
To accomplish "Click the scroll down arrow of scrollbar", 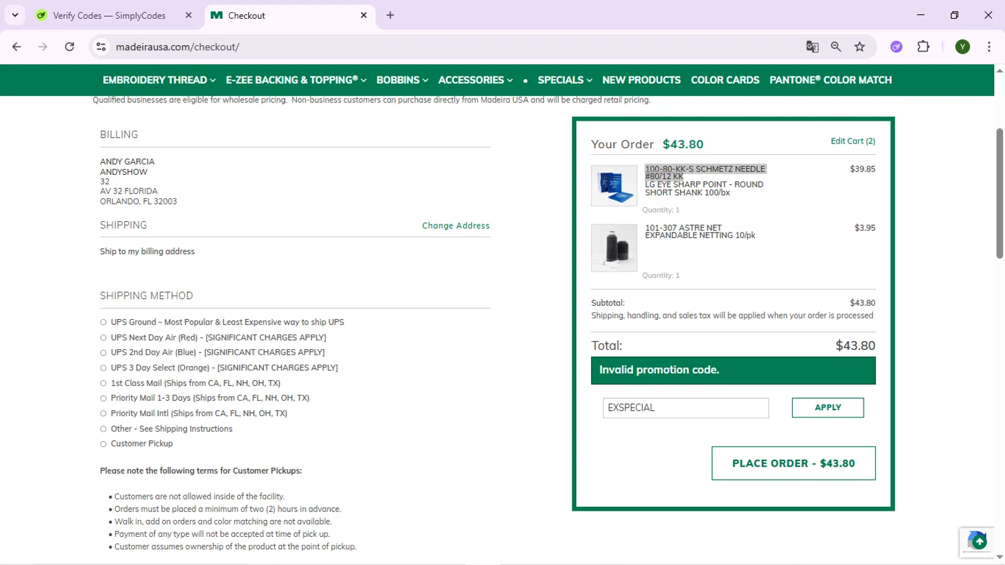I will pyautogui.click(x=1000, y=557).
